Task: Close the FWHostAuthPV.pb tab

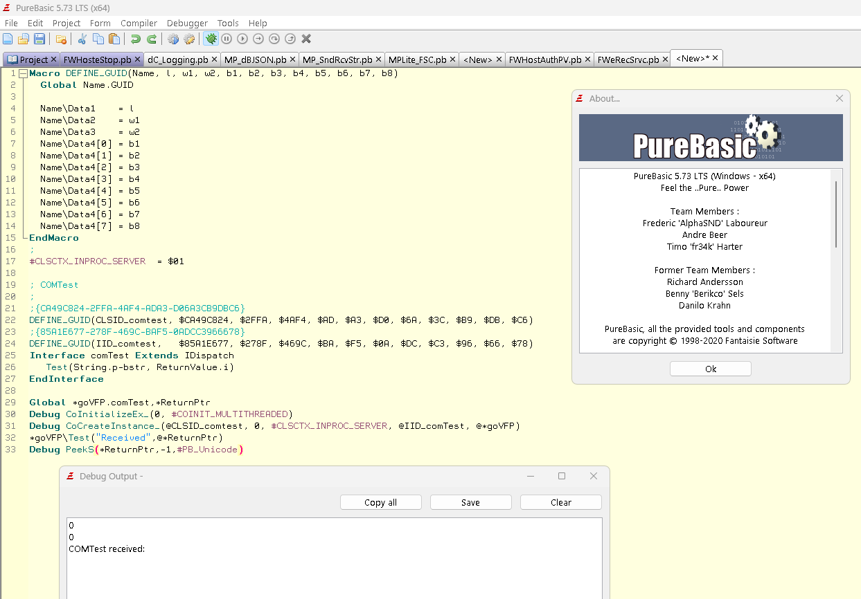Action: pyautogui.click(x=587, y=59)
